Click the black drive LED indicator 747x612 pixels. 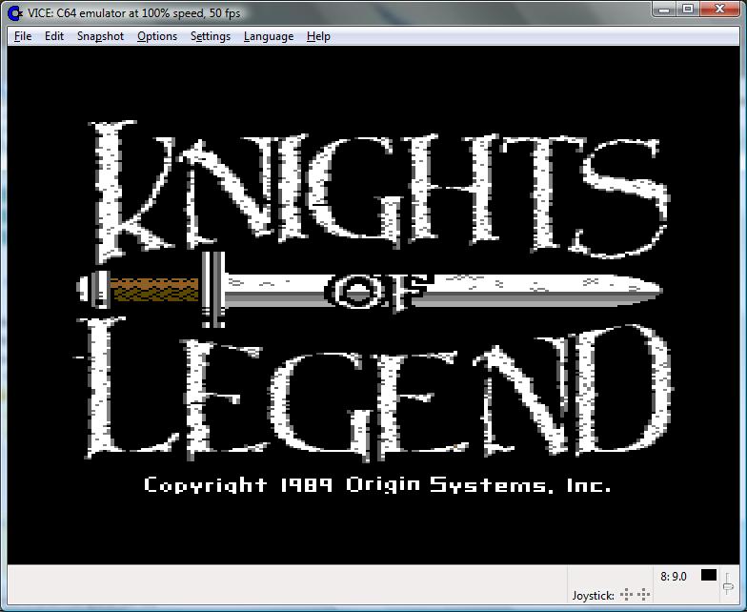(x=709, y=576)
